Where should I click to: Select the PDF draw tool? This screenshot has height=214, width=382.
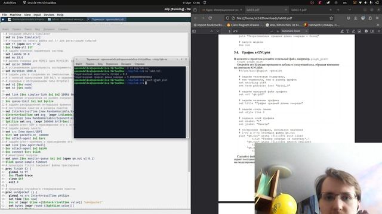click(x=353, y=31)
